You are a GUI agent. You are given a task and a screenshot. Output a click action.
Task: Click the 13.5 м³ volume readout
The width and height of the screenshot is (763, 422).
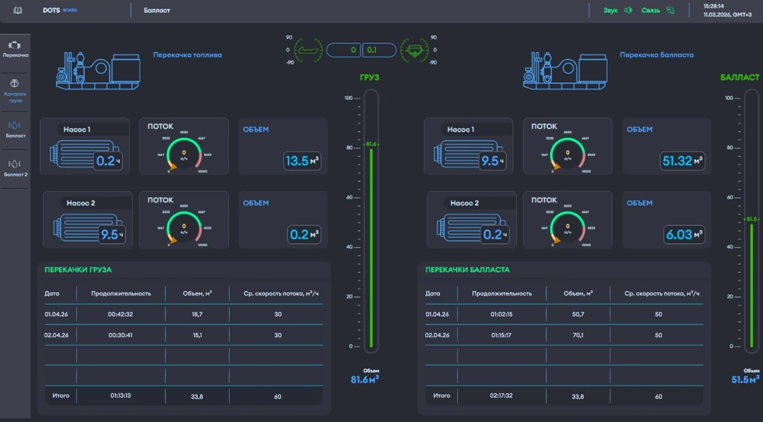click(x=302, y=161)
